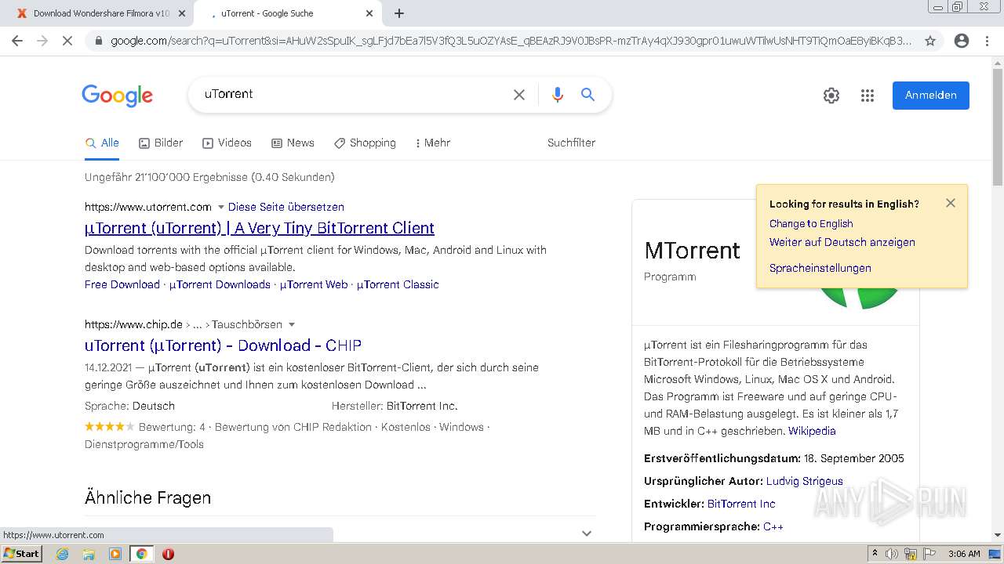This screenshot has width=1004, height=564.
Task: Expand the chip.de result options arrow
Action: [x=292, y=325]
